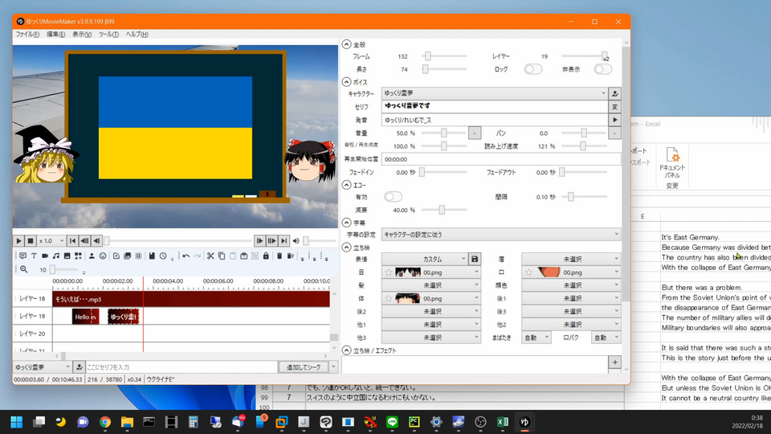Open the まばたき 自動 dropdown
The width and height of the screenshot is (771, 434).
(x=536, y=338)
